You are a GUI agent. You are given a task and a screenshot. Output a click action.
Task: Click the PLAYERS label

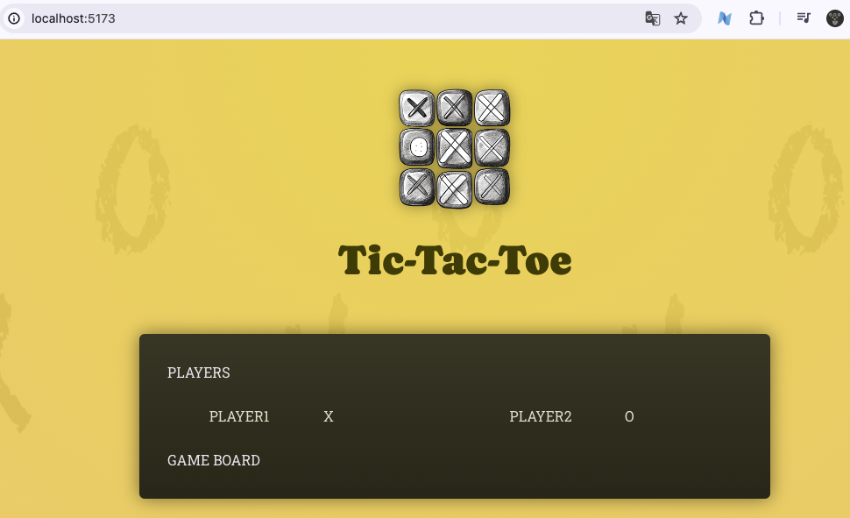[198, 373]
